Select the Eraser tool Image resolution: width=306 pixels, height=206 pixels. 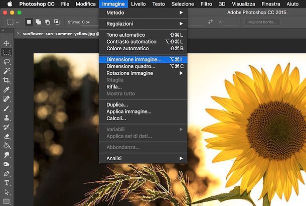[x=7, y=136]
